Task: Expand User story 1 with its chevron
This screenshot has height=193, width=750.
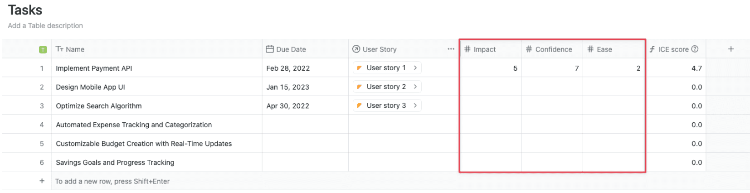Action: (415, 68)
